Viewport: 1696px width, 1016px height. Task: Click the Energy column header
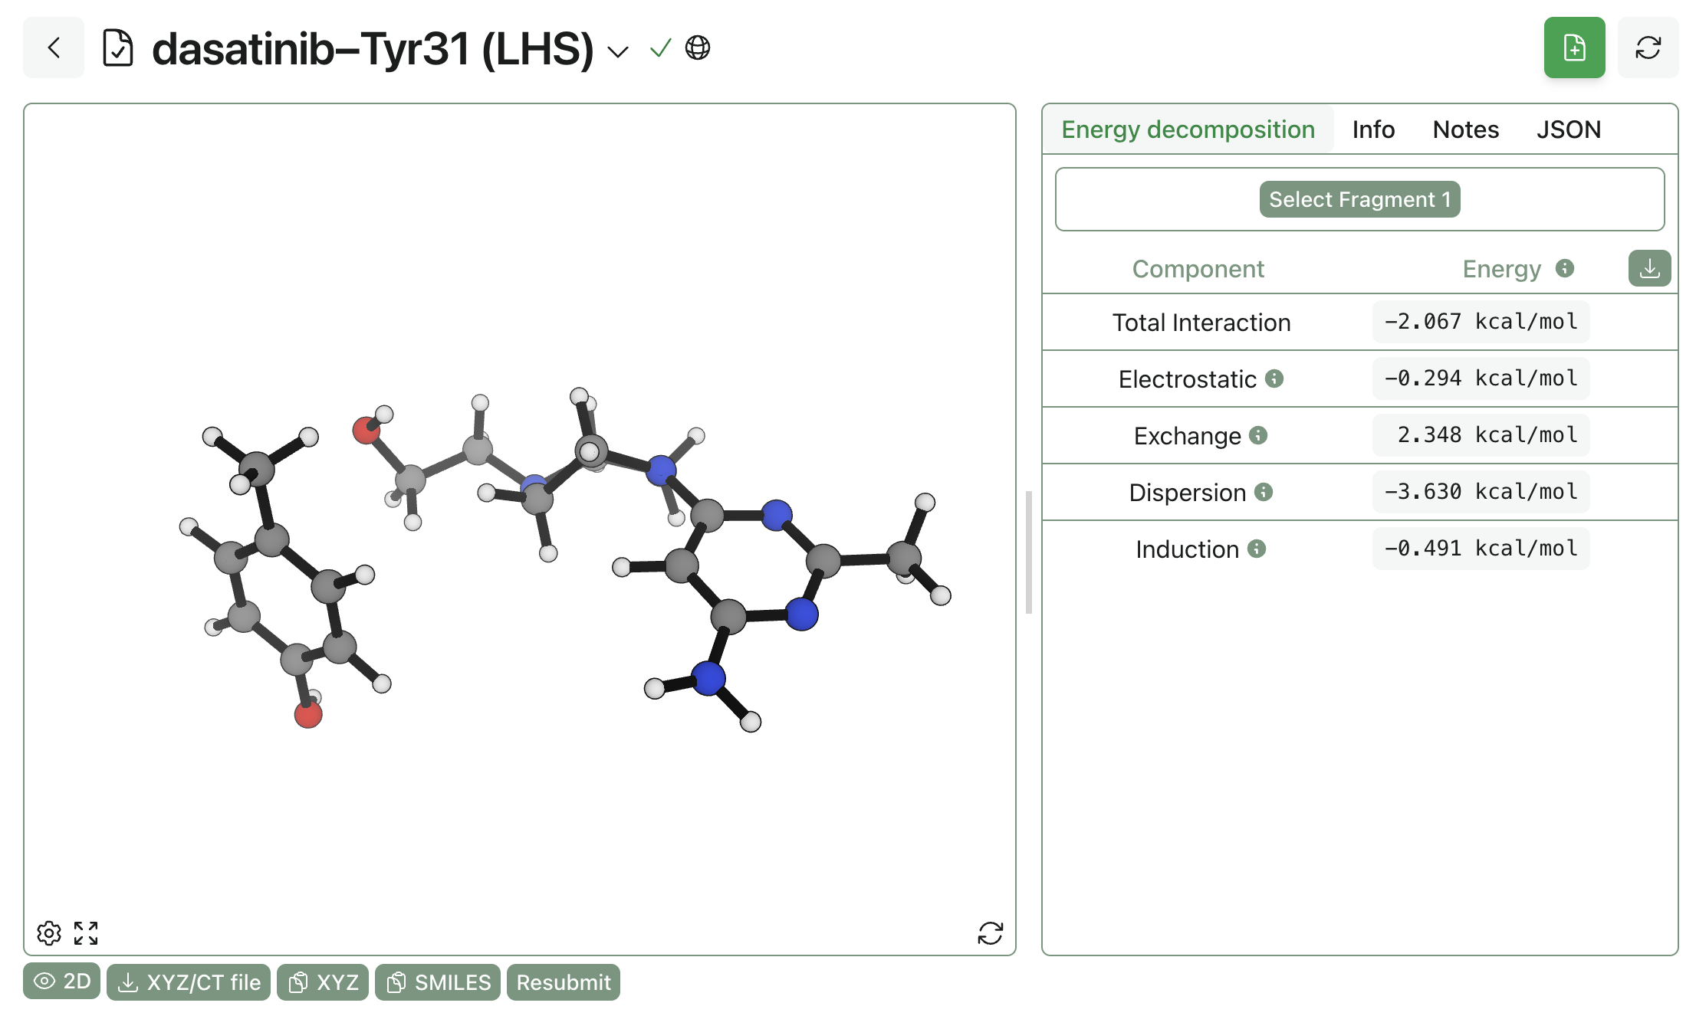[1501, 269]
